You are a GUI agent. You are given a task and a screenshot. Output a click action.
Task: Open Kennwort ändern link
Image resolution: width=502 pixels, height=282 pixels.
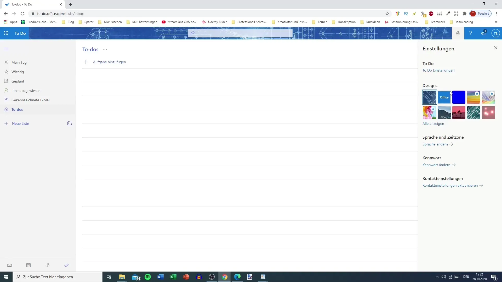pyautogui.click(x=439, y=165)
